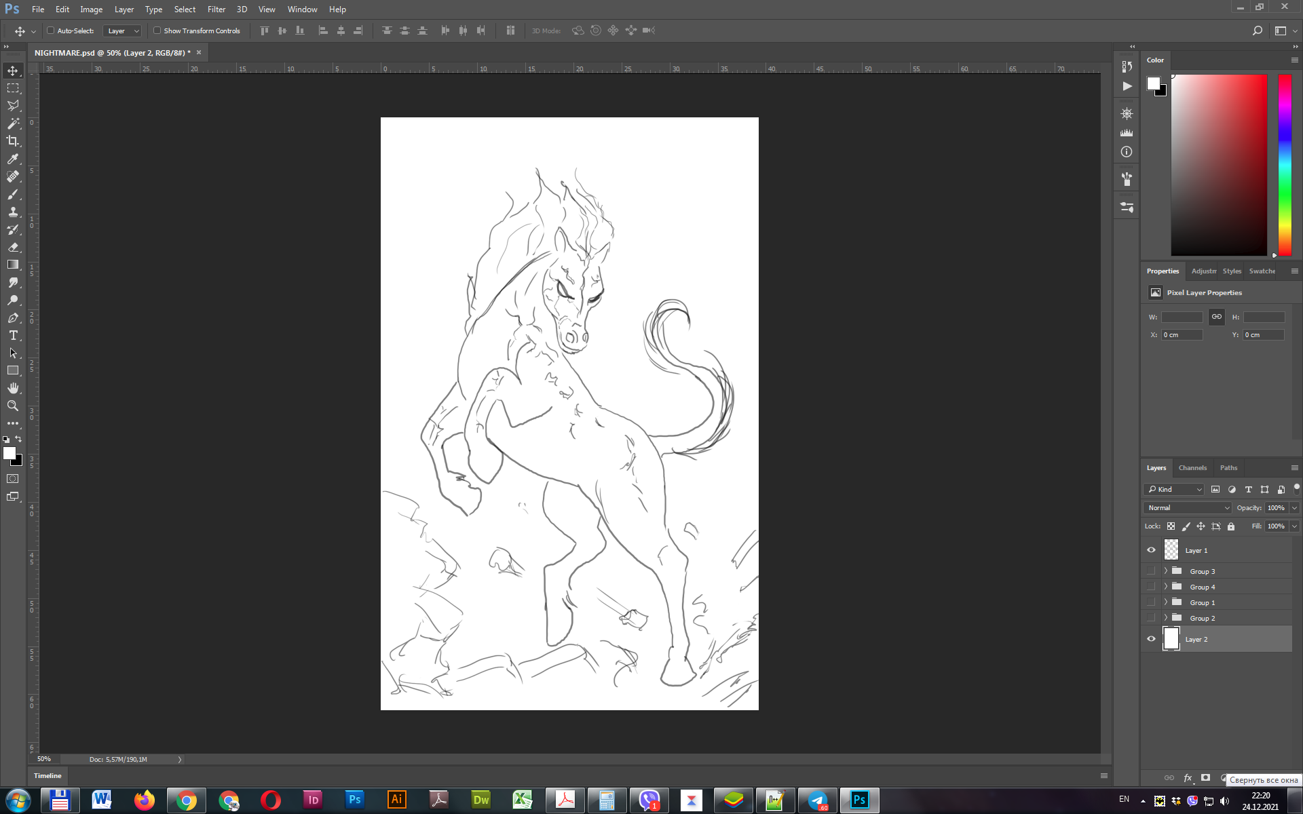This screenshot has height=814, width=1303.
Task: Expand Group 3 folder
Action: tap(1166, 571)
